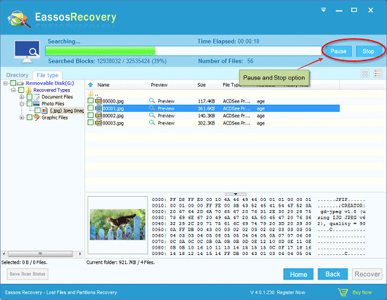Click the EassosRecovery logo icon

click(x=19, y=19)
